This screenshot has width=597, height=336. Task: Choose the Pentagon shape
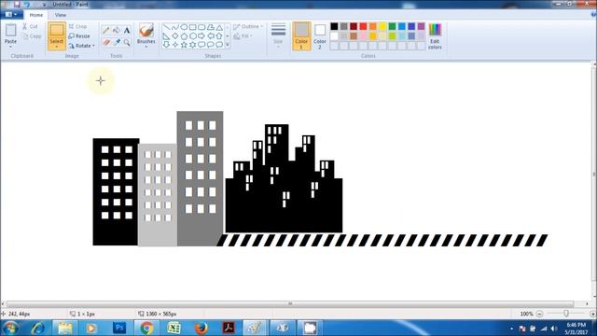pos(184,36)
